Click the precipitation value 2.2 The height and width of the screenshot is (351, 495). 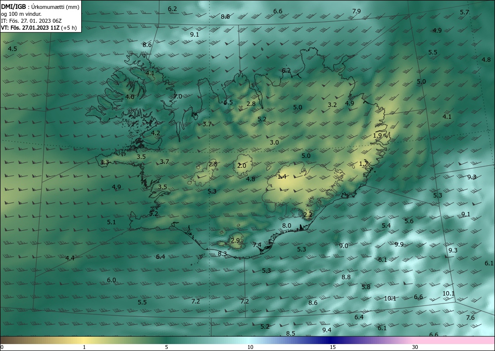pos(307,215)
